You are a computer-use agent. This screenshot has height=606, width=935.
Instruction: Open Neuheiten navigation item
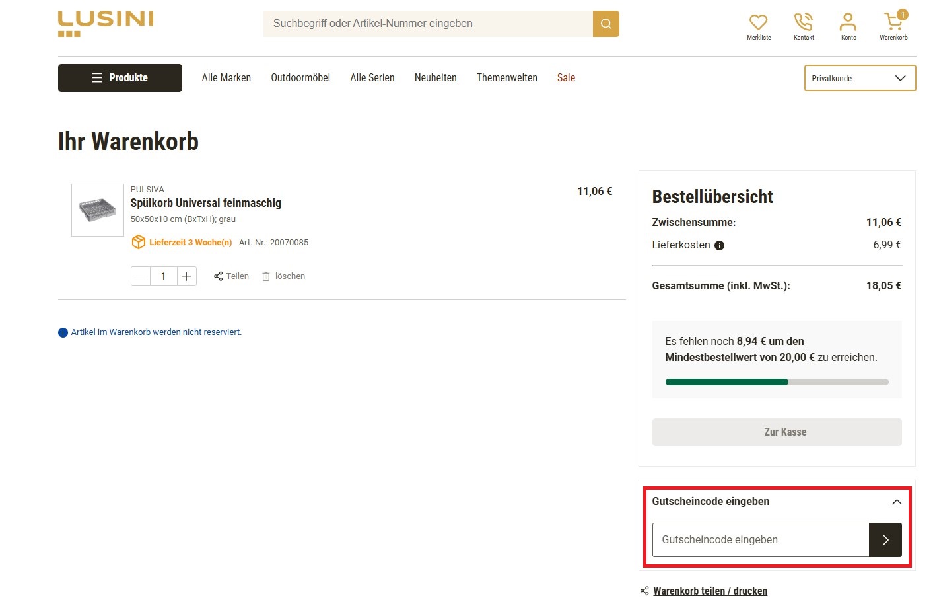[436, 78]
